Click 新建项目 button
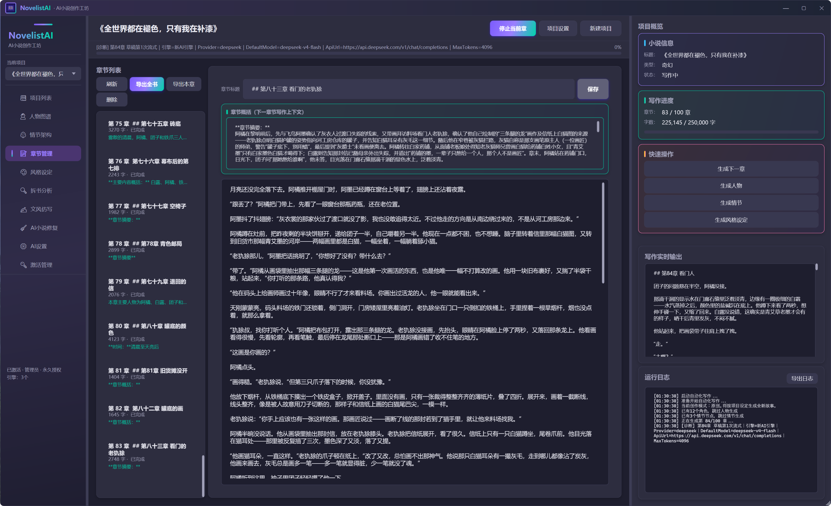The width and height of the screenshot is (831, 506). pos(600,28)
